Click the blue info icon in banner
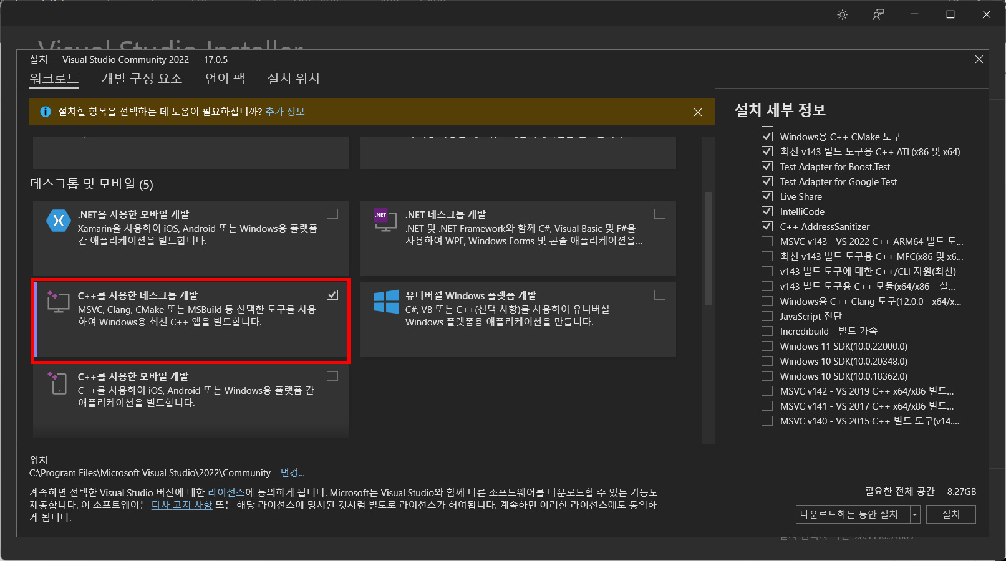1006x561 pixels. pyautogui.click(x=46, y=112)
